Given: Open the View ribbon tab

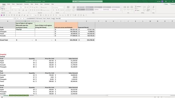Looking at the screenshot, I should 41,4.
